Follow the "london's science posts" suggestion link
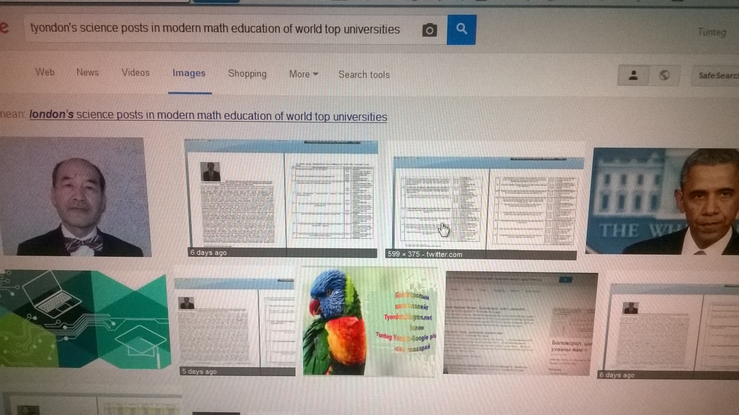The image size is (739, 415). pyautogui.click(x=208, y=115)
